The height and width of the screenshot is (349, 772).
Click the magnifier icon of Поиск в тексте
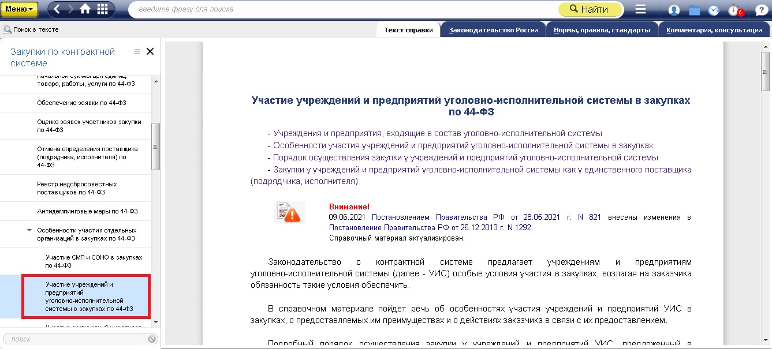point(8,29)
